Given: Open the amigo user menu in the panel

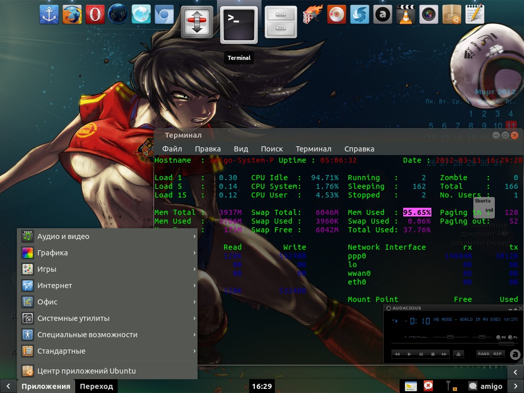Looking at the screenshot, I should (486, 386).
